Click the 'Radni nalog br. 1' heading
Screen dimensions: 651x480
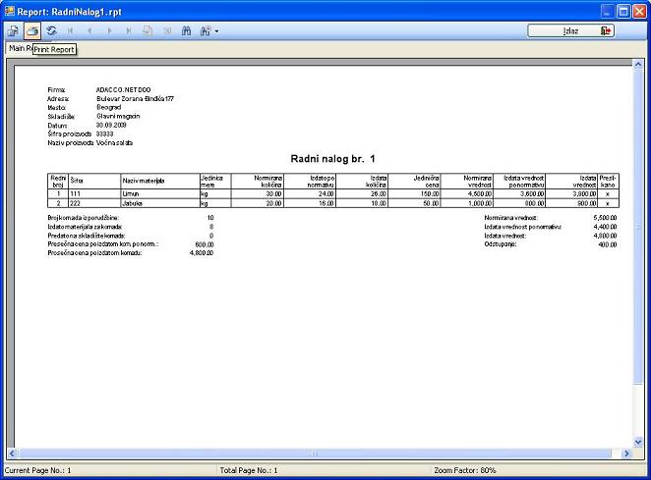tap(333, 159)
